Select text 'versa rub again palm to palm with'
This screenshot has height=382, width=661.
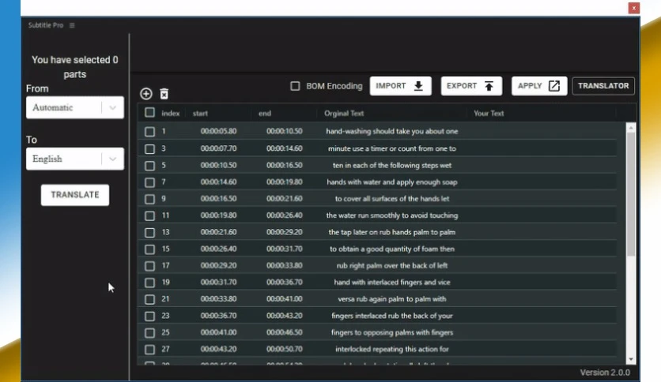(392, 299)
